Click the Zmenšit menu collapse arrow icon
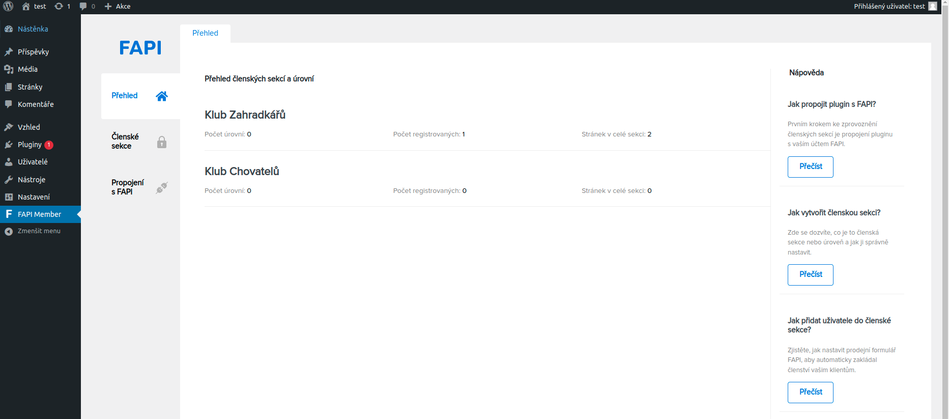Image resolution: width=949 pixels, height=419 pixels. tap(9, 231)
